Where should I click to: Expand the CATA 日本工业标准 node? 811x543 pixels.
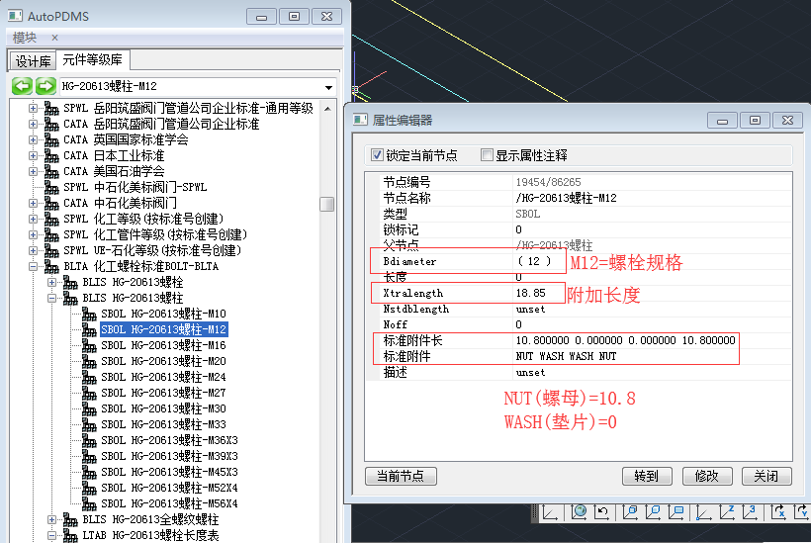point(34,155)
